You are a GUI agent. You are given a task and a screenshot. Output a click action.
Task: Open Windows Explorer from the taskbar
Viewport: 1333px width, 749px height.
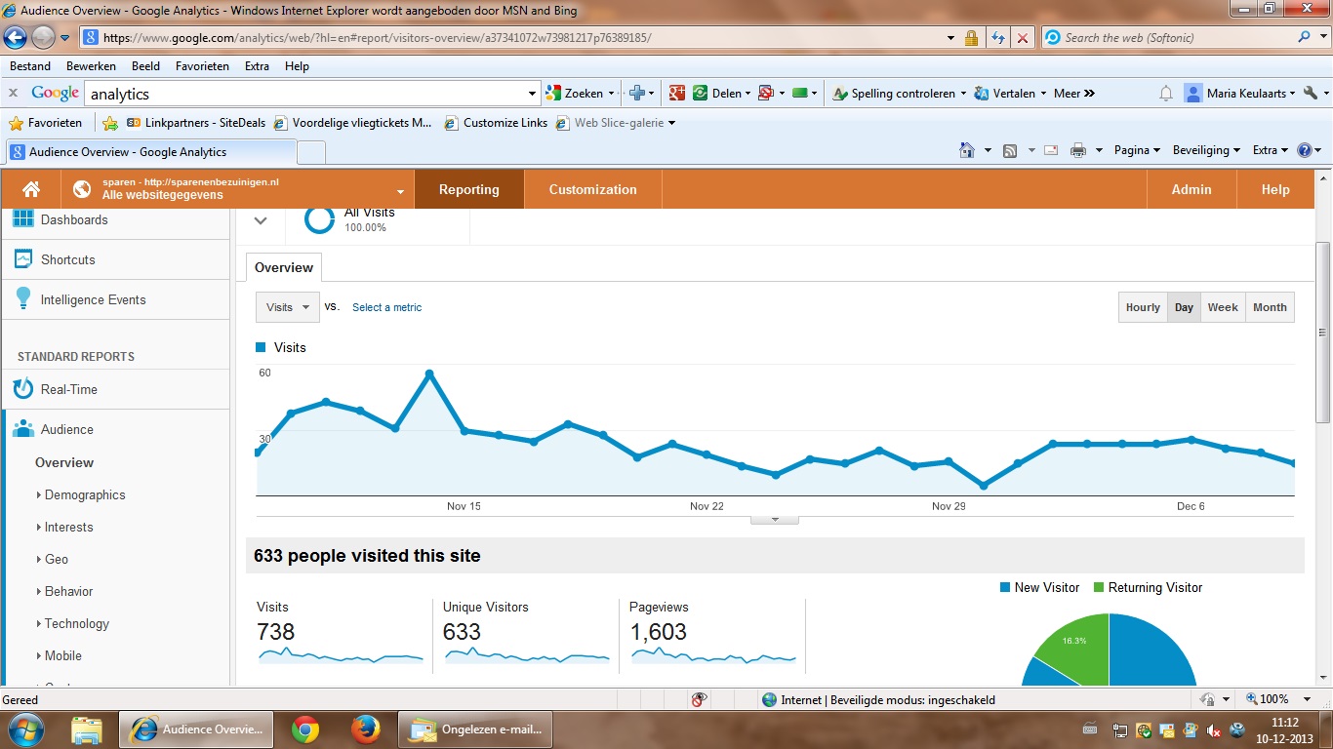pyautogui.click(x=87, y=729)
